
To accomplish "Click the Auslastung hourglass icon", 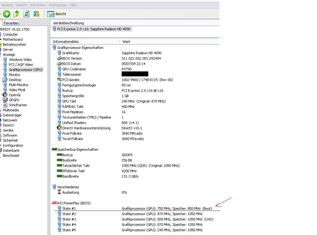I will (59, 192).
